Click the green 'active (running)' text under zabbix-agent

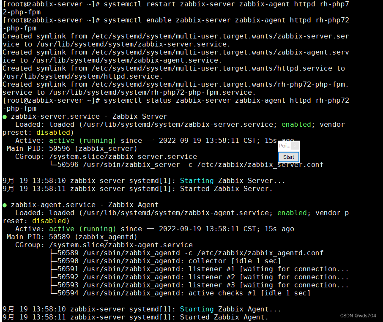(82, 229)
